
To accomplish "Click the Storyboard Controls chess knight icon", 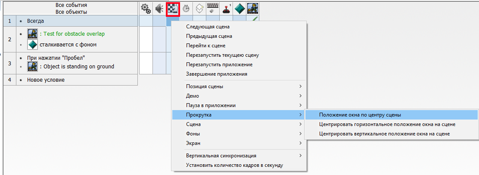I will coord(173,9).
